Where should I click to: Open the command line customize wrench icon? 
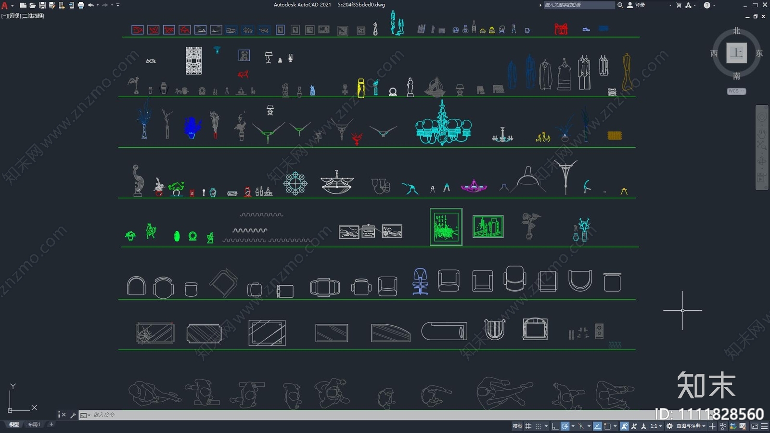[73, 415]
